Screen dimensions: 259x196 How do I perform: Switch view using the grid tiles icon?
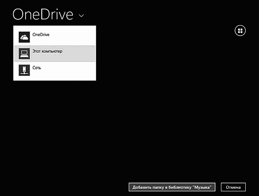click(x=240, y=31)
